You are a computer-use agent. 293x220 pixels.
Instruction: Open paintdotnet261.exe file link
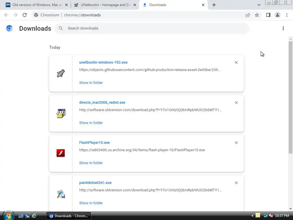95,182
